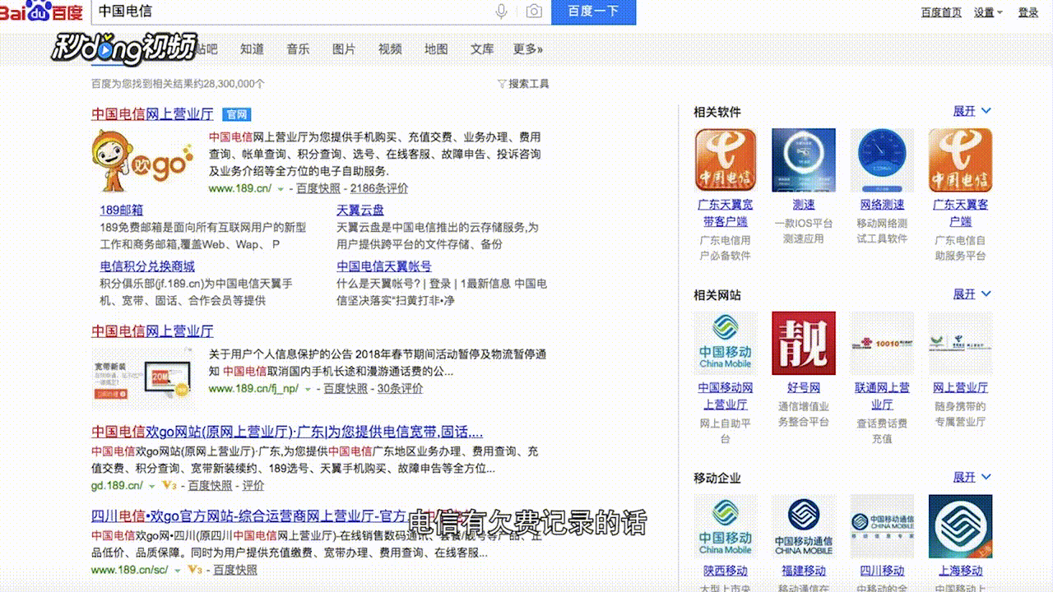Open second 中国电信网上营业厅 result title

coord(152,331)
